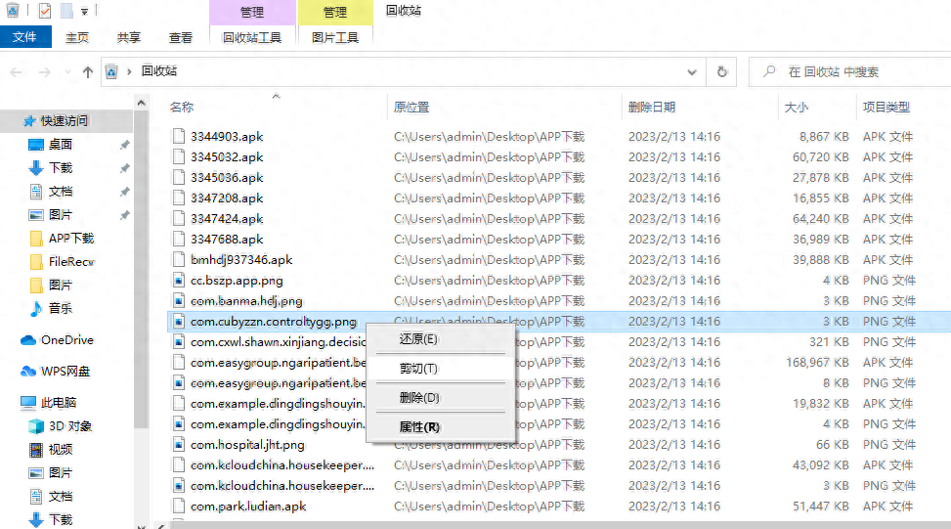
Task: Choose 剪切(T) in the context menu
Action: tap(441, 369)
